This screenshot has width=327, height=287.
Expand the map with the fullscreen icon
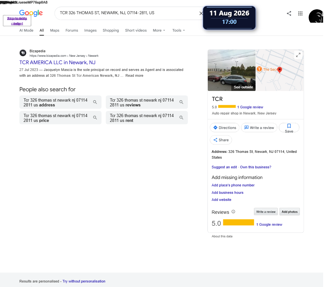(x=298, y=55)
